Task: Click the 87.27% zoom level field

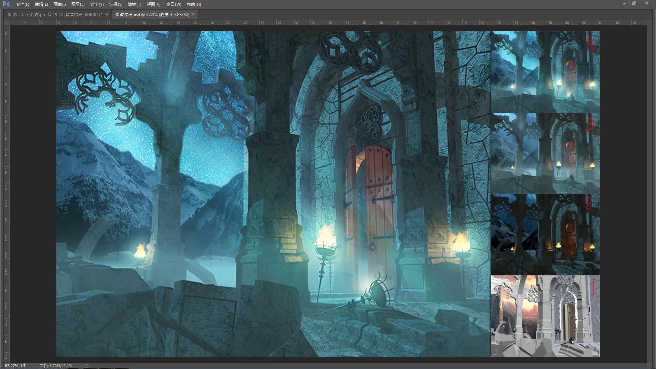Action: pos(12,365)
